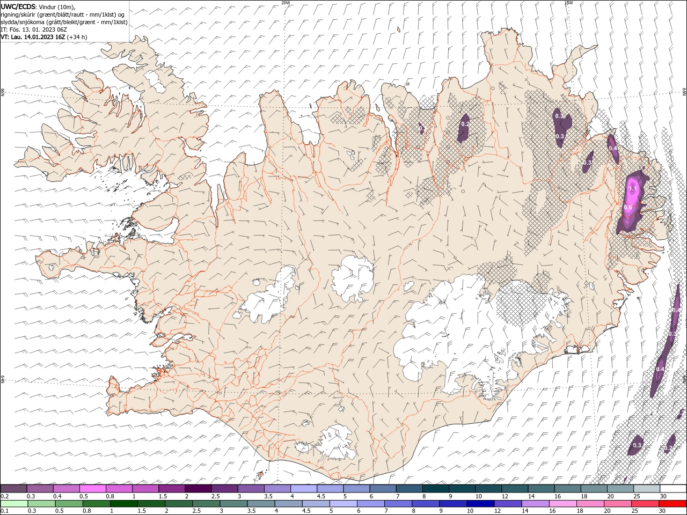This screenshot has width=687, height=515.
Task: Click the light lavender swatch in the snow legend
Action: pos(304,489)
